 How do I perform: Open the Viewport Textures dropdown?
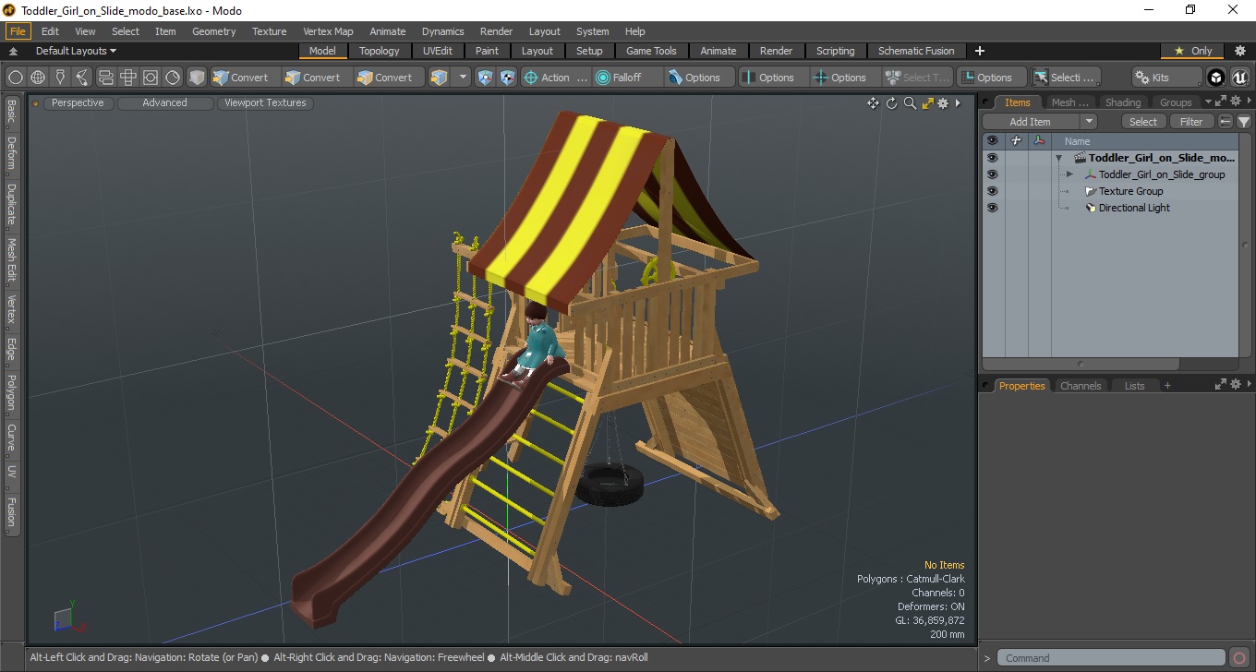265,103
